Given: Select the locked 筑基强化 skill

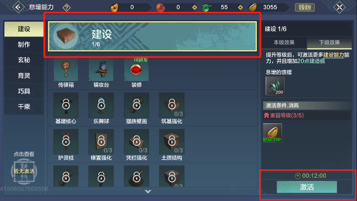Looking at the screenshot, I should coord(172,105).
